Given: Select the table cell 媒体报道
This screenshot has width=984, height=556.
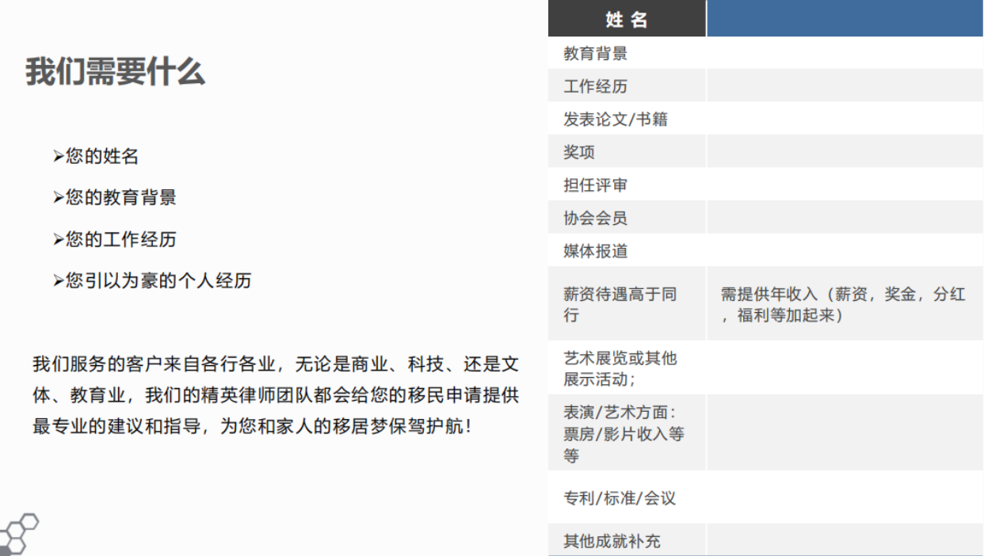Looking at the screenshot, I should [627, 250].
